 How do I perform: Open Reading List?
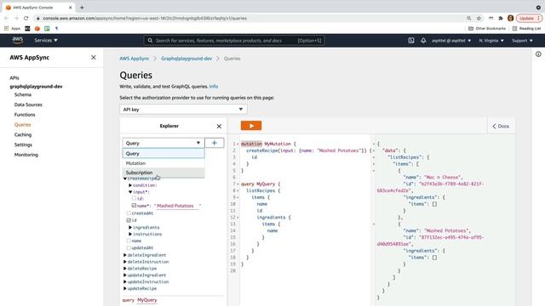pos(526,28)
